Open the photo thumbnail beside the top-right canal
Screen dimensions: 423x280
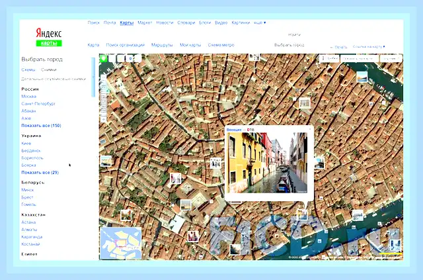[362, 77]
